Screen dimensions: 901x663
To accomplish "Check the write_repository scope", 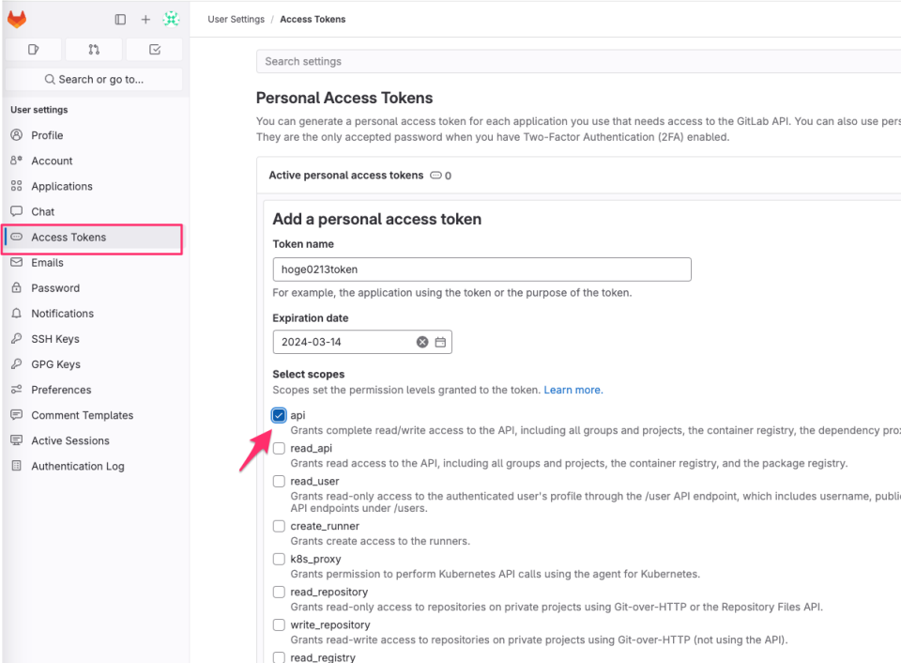I will click(x=279, y=624).
